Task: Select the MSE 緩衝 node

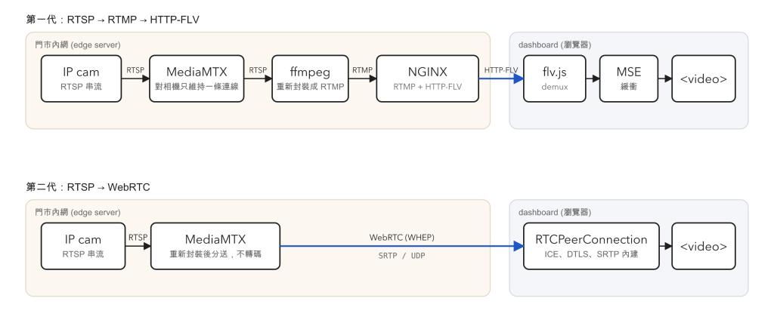Action: click(629, 78)
